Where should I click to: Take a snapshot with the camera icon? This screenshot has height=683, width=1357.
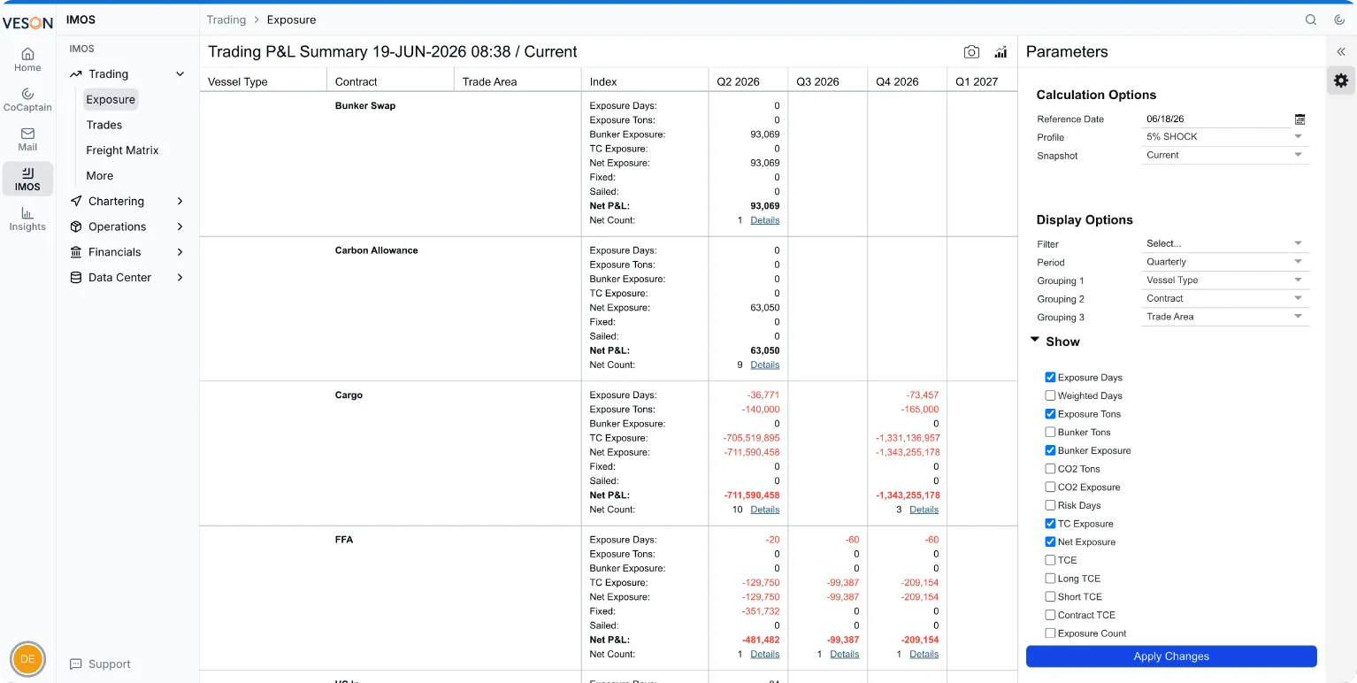click(x=971, y=52)
